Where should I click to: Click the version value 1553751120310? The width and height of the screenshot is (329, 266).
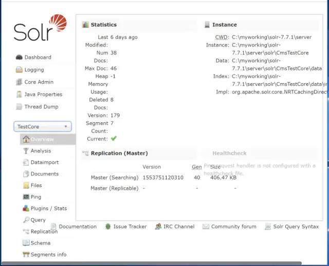click(x=163, y=178)
